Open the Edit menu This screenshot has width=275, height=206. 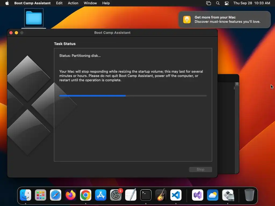coord(59,3)
